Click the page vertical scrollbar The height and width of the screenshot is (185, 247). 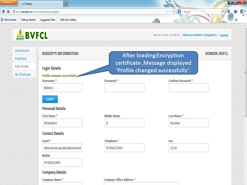[245, 72]
